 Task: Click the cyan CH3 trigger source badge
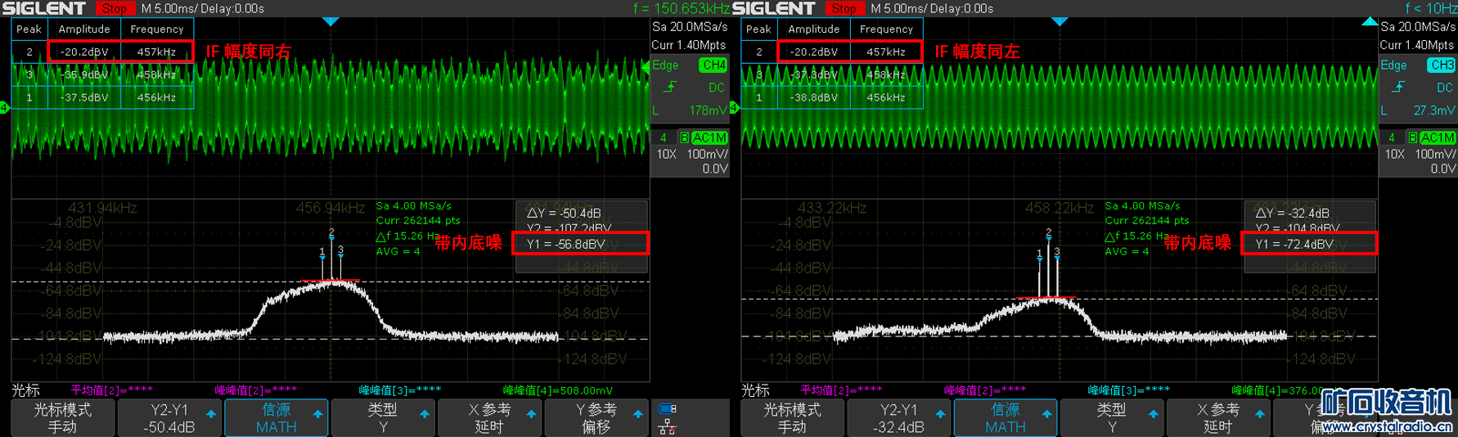[x=1442, y=65]
